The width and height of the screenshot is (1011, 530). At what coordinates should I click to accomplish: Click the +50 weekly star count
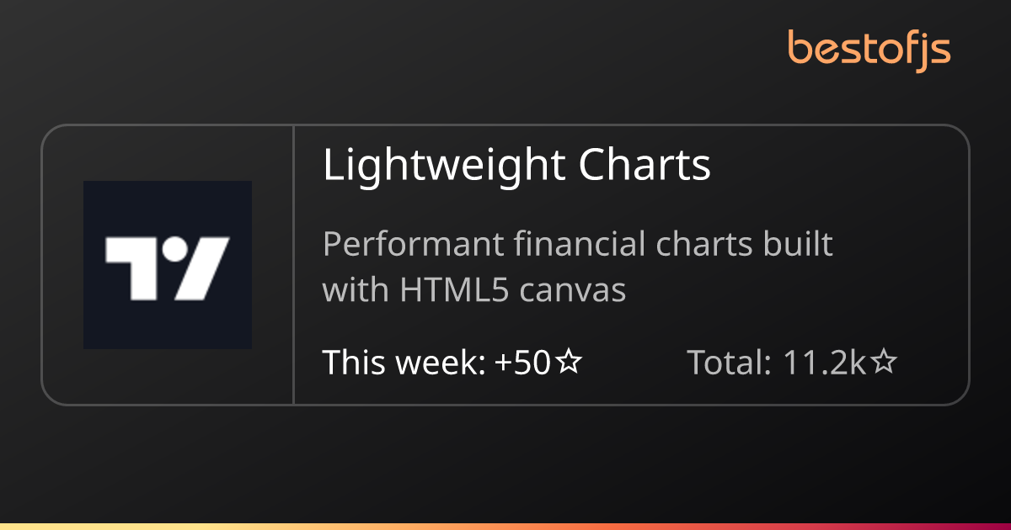pyautogui.click(x=523, y=363)
